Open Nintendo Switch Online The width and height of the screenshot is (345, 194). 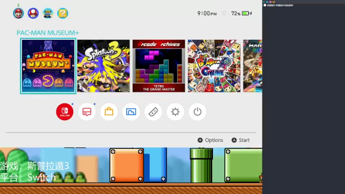tap(65, 112)
